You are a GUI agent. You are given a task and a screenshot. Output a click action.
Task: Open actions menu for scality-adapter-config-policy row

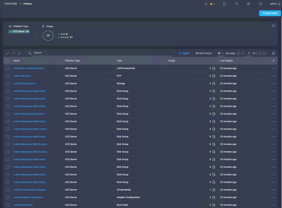coord(273,197)
